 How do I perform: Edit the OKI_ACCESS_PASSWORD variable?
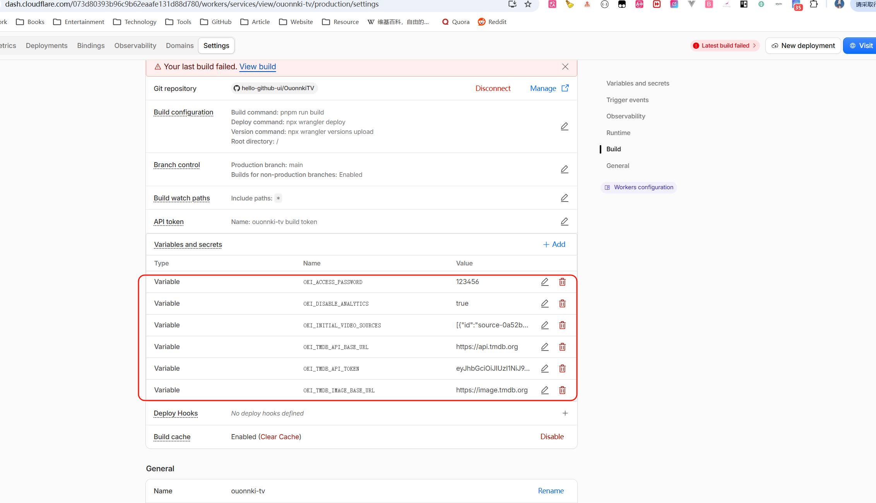545,282
